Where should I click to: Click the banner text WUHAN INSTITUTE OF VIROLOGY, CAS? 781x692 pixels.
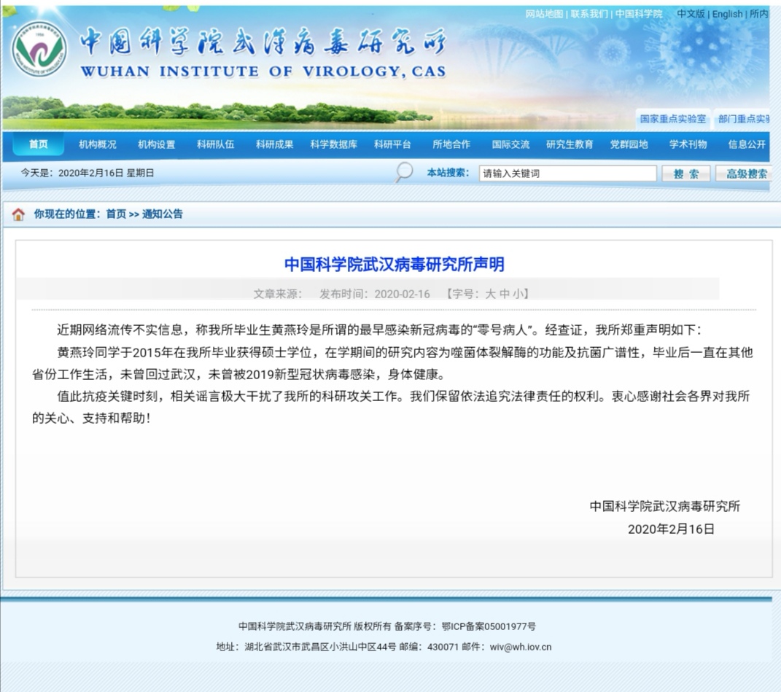pyautogui.click(x=263, y=71)
